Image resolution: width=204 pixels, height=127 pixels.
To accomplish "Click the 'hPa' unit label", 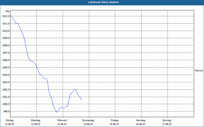I will (x=7, y=11).
